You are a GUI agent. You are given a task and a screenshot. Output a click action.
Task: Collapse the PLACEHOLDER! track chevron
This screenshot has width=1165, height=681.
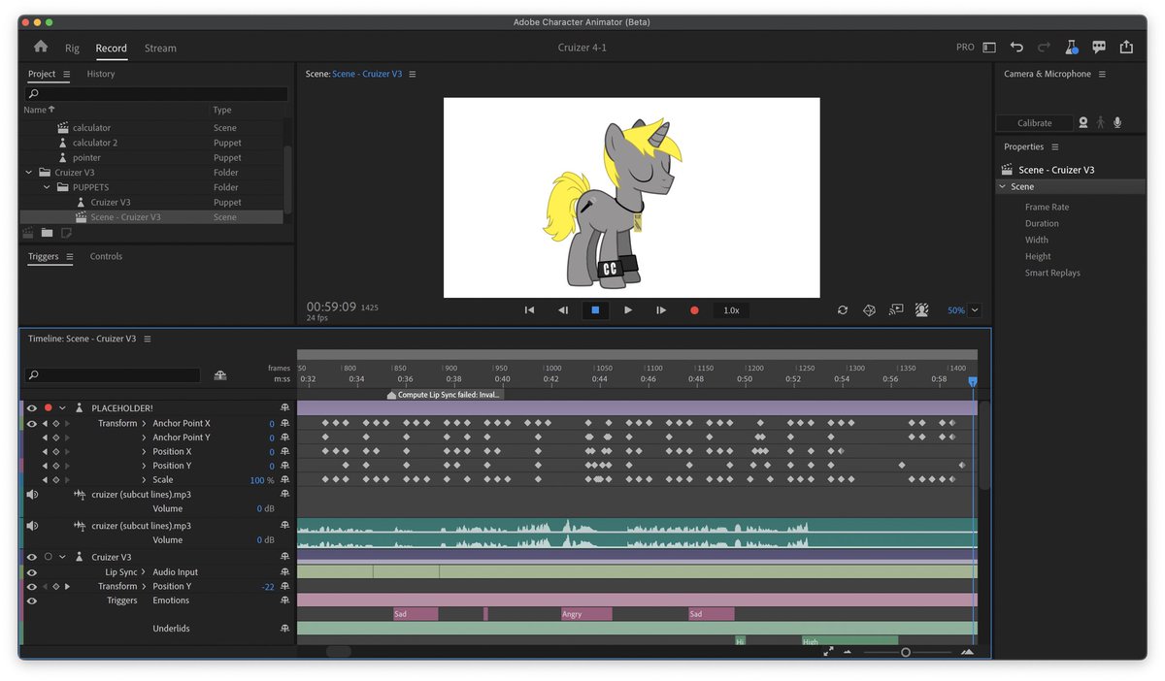[62, 407]
